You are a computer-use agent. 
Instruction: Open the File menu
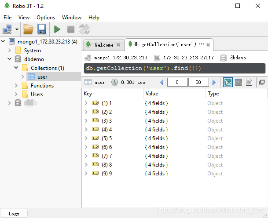click(7, 18)
